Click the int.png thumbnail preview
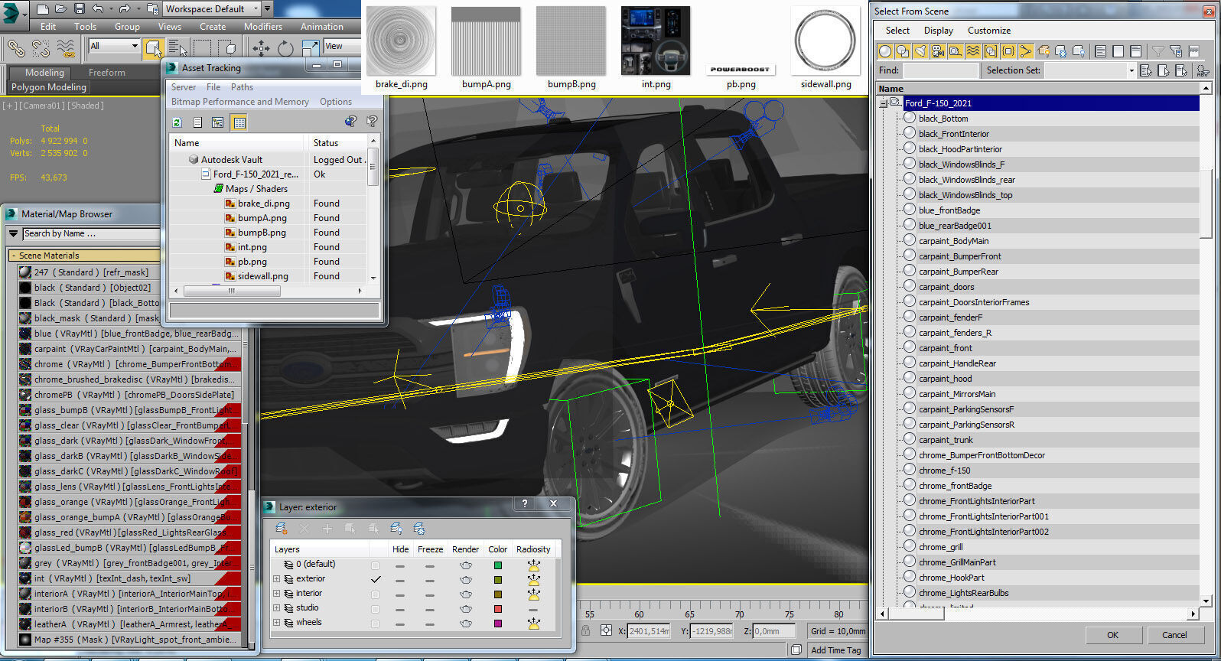Viewport: 1221px width, 661px height. [656, 41]
